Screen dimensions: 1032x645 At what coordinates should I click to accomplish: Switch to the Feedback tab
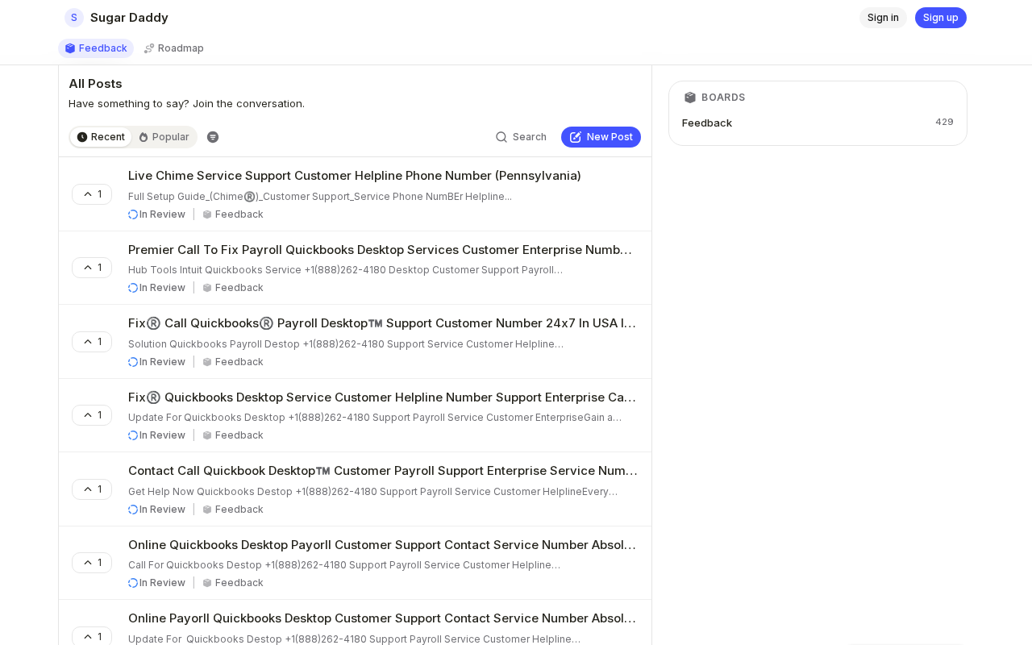coord(96,48)
